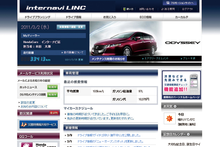
Task: Click the internavi LINC logo
Action: (56, 8)
